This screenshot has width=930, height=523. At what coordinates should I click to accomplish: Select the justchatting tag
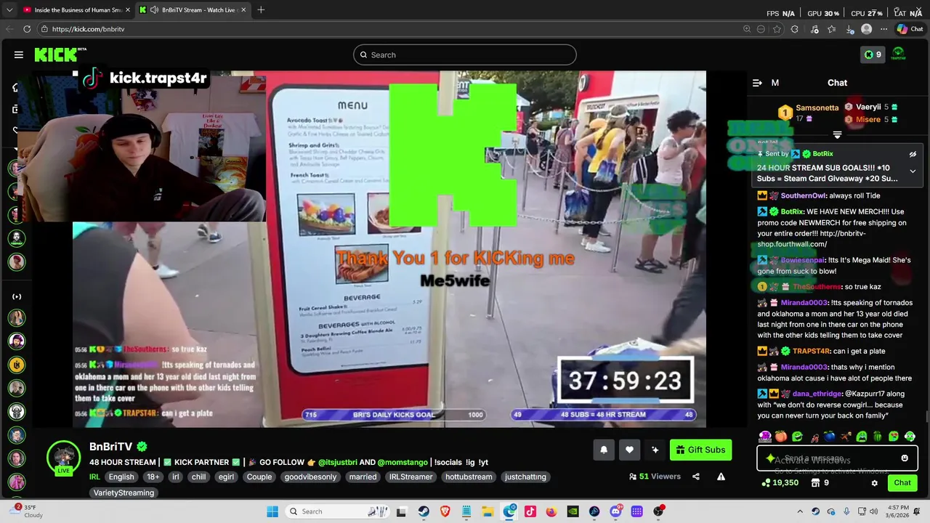click(525, 477)
